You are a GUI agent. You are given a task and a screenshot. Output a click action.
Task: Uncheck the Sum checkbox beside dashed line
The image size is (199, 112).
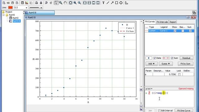(x=172, y=58)
